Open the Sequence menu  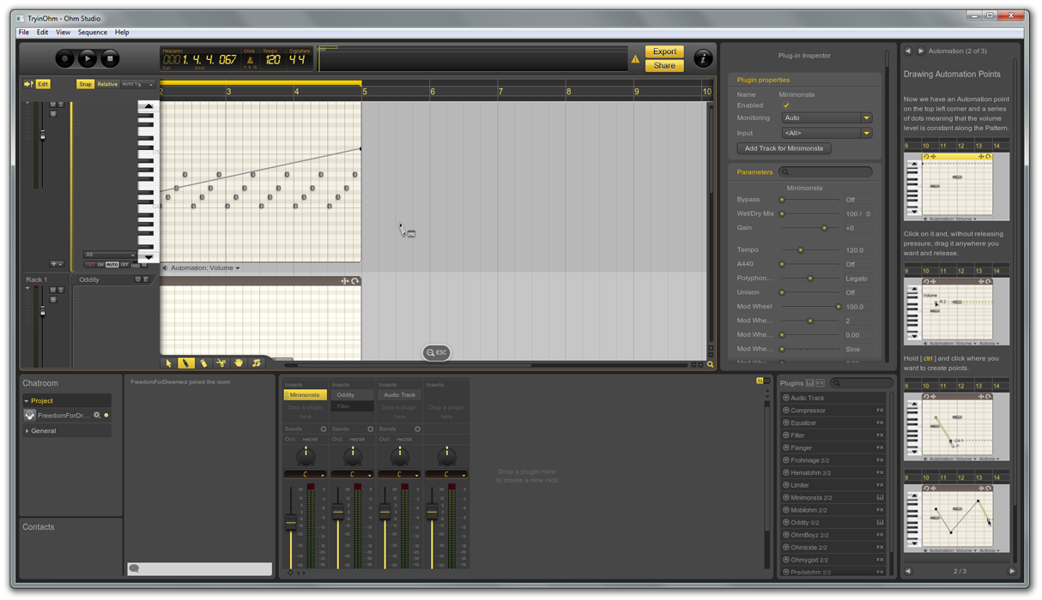coord(93,33)
